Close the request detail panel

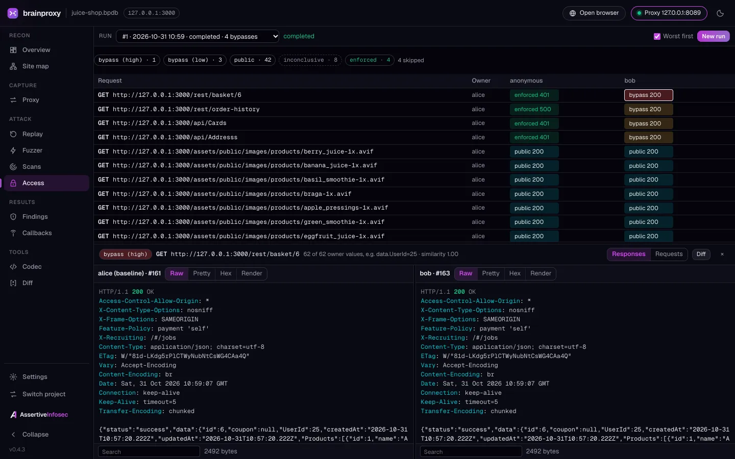click(x=722, y=254)
